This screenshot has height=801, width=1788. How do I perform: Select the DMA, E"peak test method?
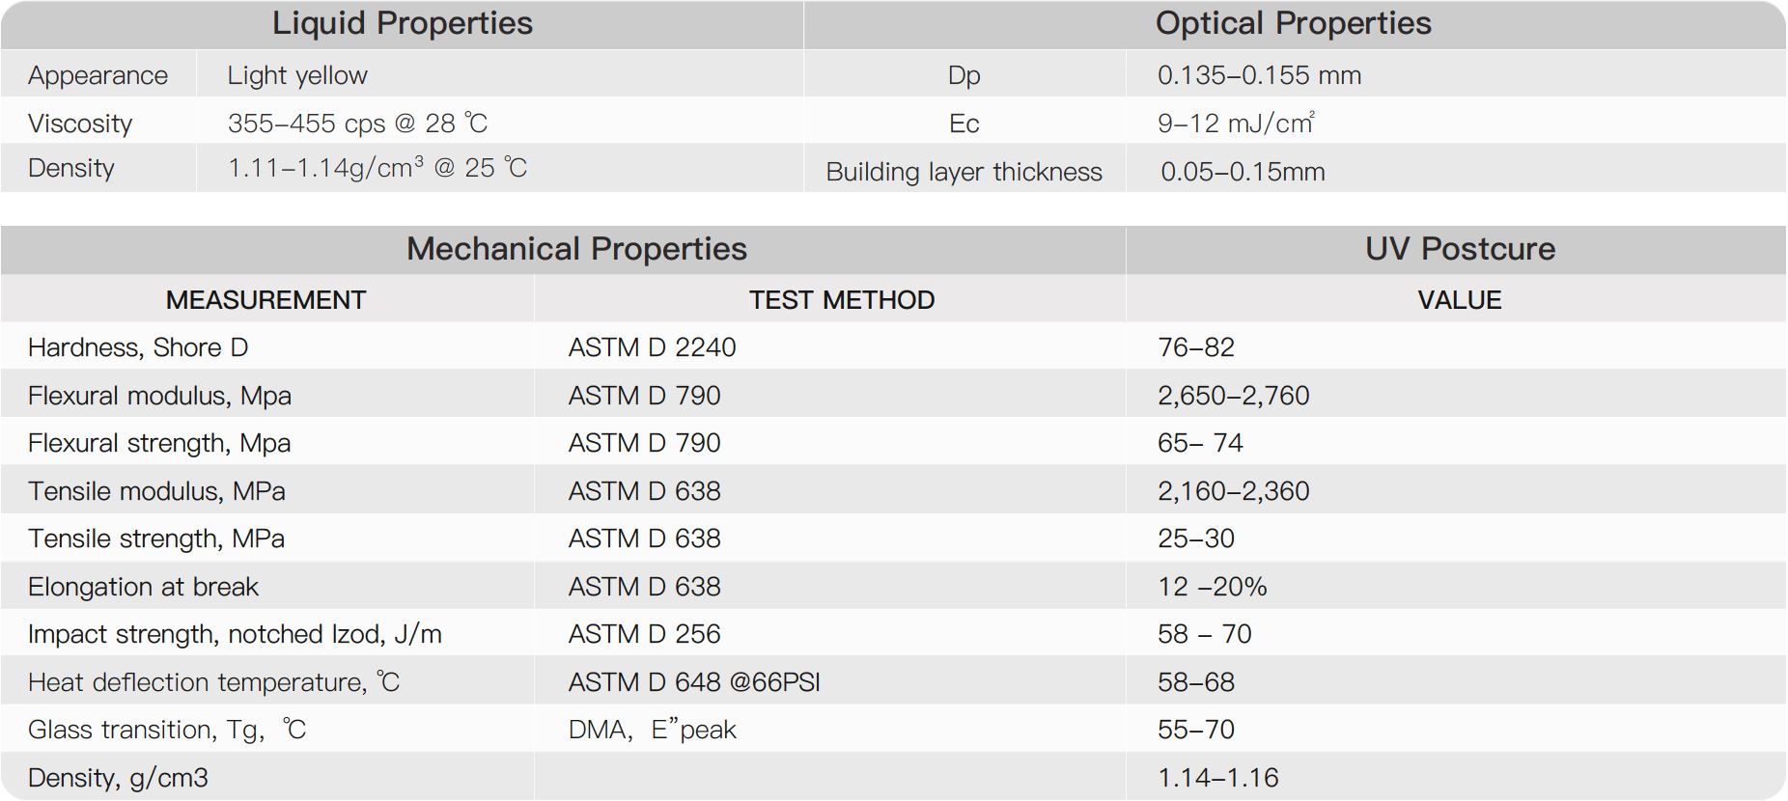652,730
